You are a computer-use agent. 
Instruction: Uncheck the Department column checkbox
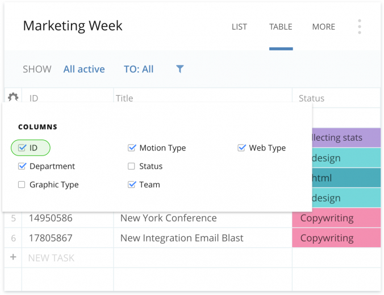(22, 166)
